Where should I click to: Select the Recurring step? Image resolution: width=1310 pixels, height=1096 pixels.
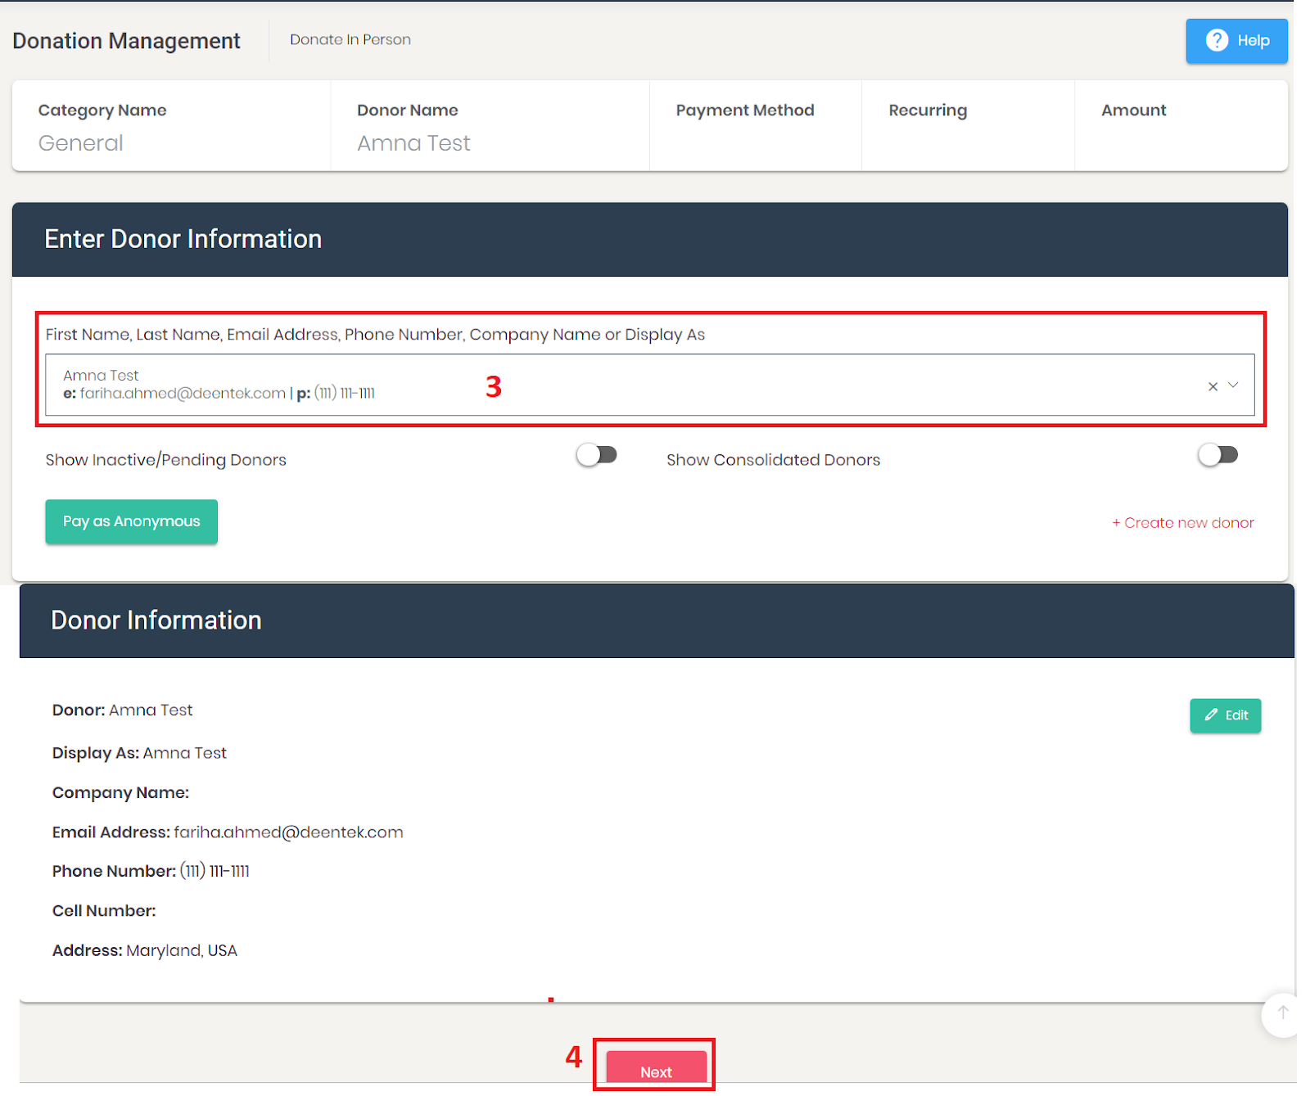[x=969, y=126]
